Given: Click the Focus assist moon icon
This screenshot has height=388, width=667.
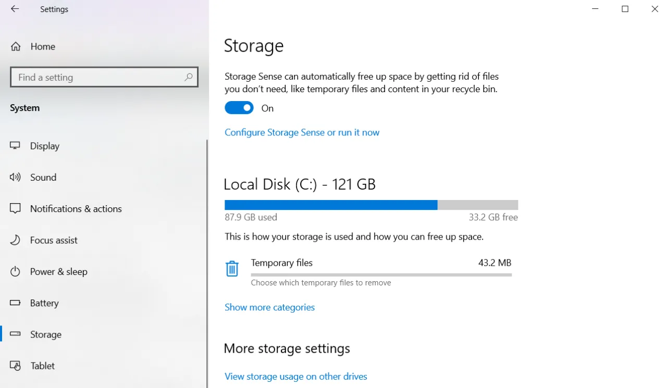Looking at the screenshot, I should click(x=15, y=240).
